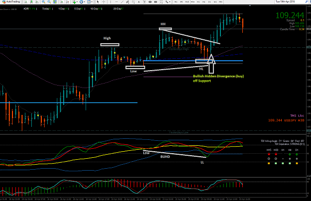Click the 'BUHD' label in indicator window
Viewport: 311px width, 201px height.
point(165,157)
